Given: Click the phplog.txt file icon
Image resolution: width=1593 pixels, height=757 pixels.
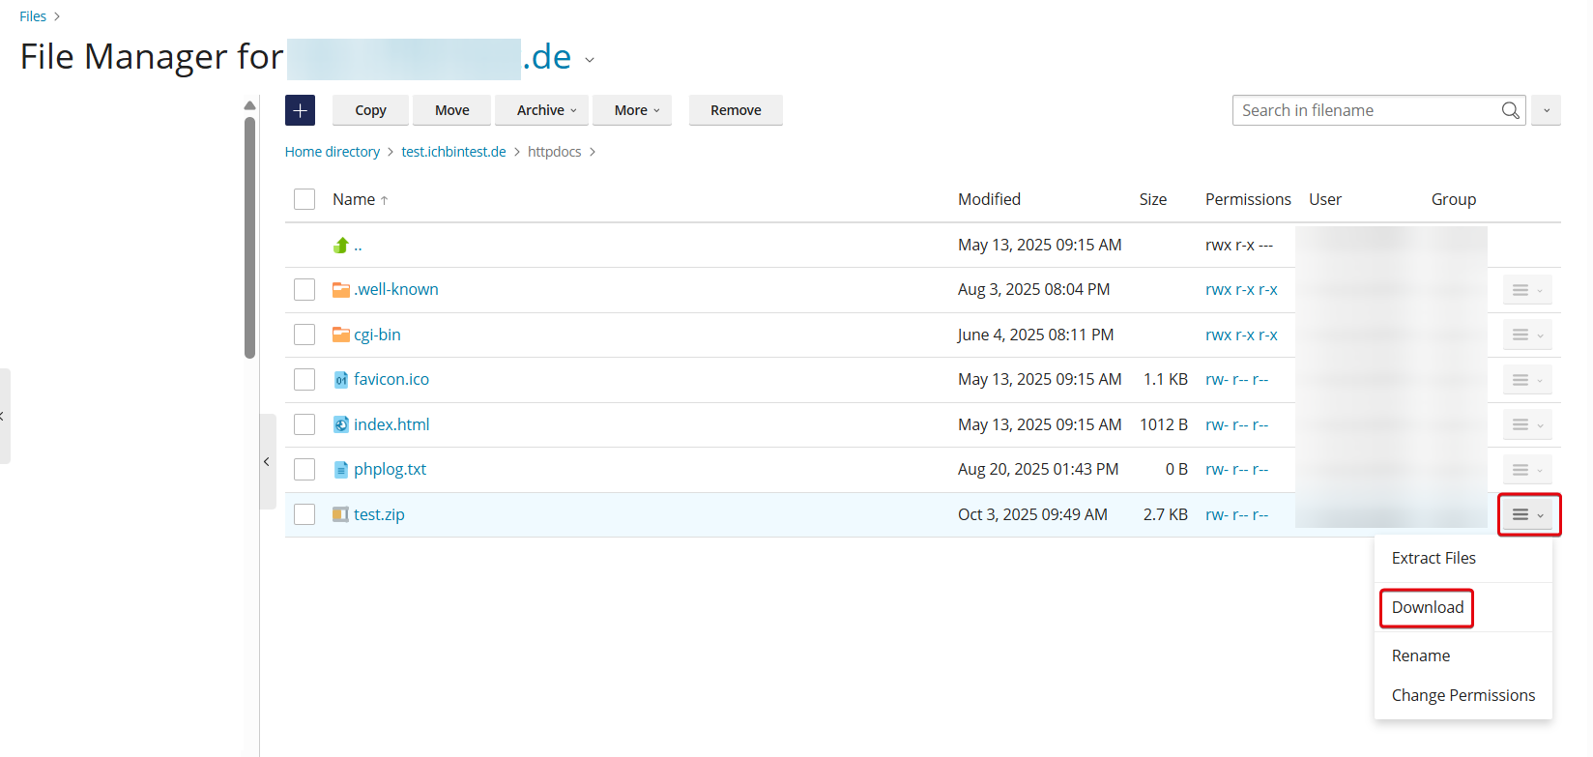Looking at the screenshot, I should (340, 470).
